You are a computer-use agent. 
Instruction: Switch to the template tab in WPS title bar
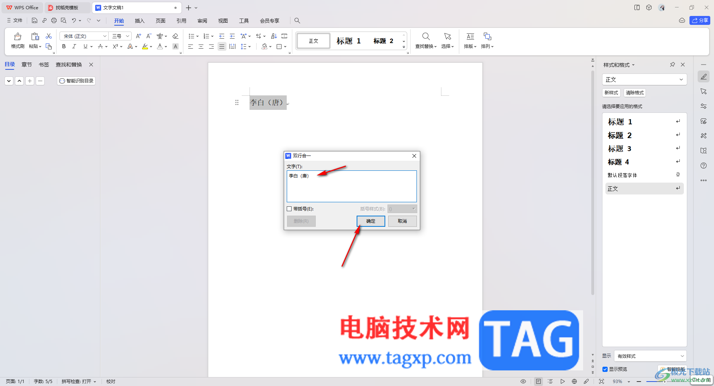pyautogui.click(x=67, y=7)
